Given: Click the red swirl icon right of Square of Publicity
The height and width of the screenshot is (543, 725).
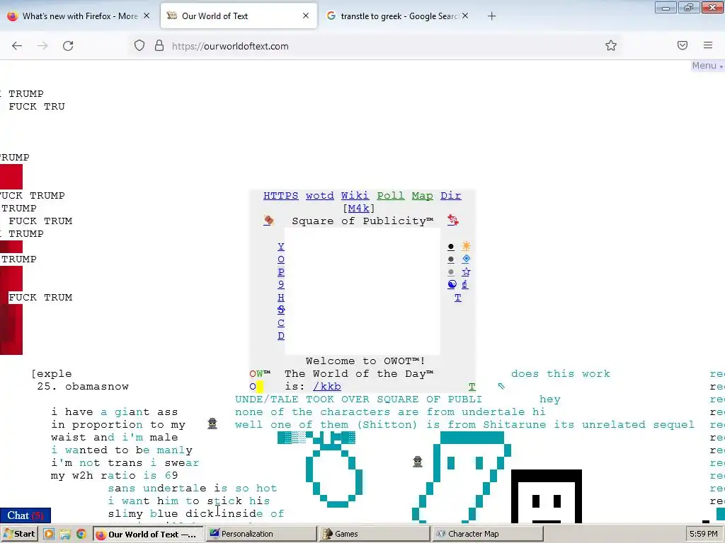Looking at the screenshot, I should (452, 221).
